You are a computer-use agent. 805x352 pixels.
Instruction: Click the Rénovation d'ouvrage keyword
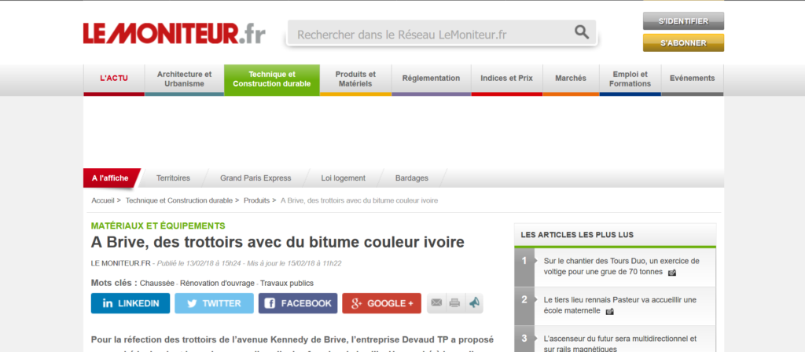tap(217, 283)
